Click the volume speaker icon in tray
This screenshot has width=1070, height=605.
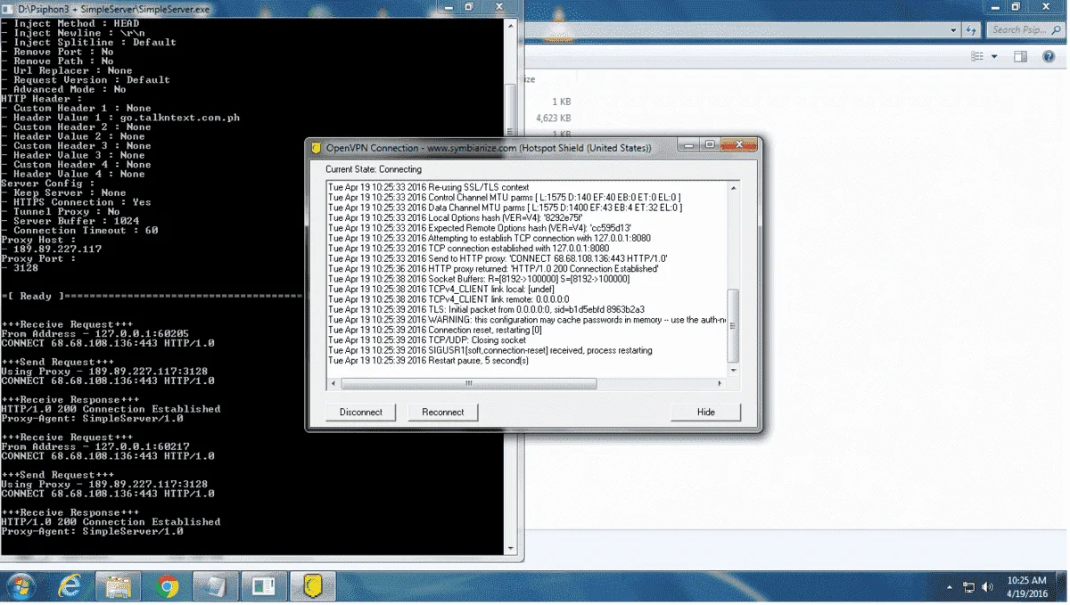click(987, 587)
